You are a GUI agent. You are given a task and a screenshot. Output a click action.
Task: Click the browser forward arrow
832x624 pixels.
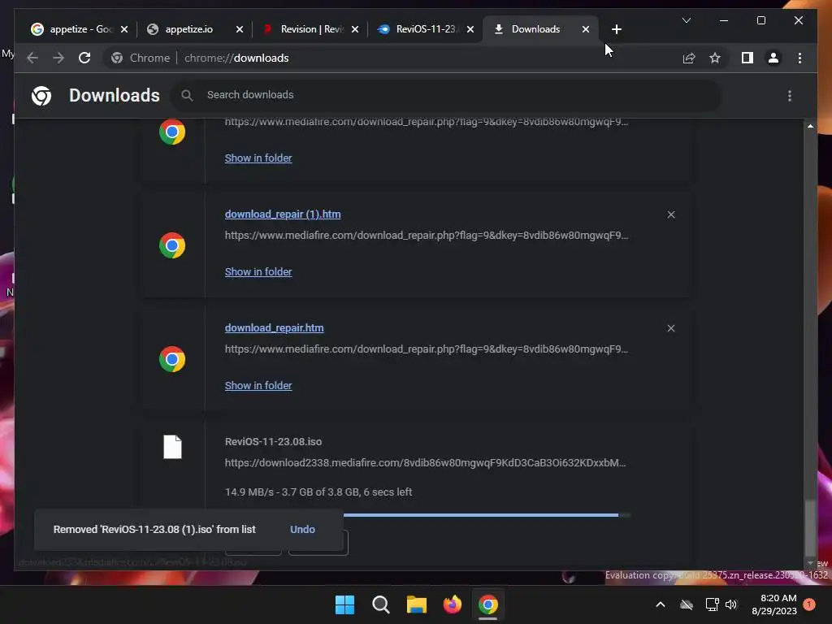[58, 58]
